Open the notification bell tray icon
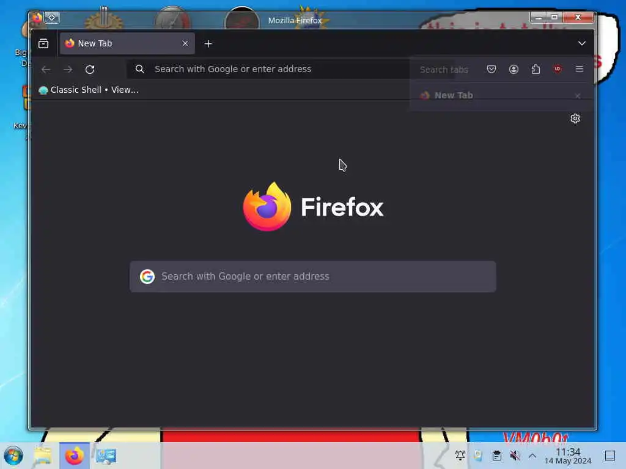 460,455
